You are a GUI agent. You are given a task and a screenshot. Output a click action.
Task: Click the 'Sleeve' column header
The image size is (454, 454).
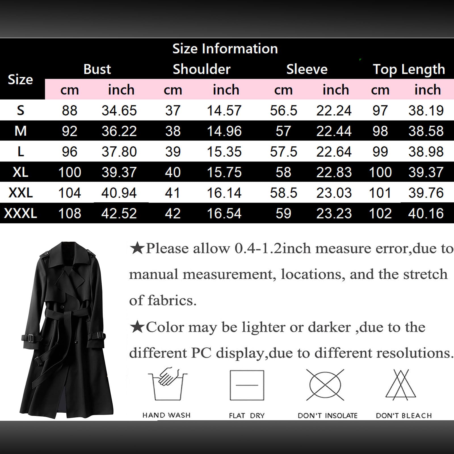(x=307, y=69)
